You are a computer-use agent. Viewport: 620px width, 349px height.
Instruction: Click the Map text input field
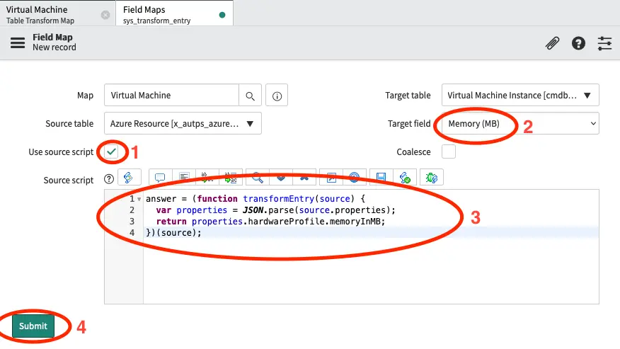171,96
